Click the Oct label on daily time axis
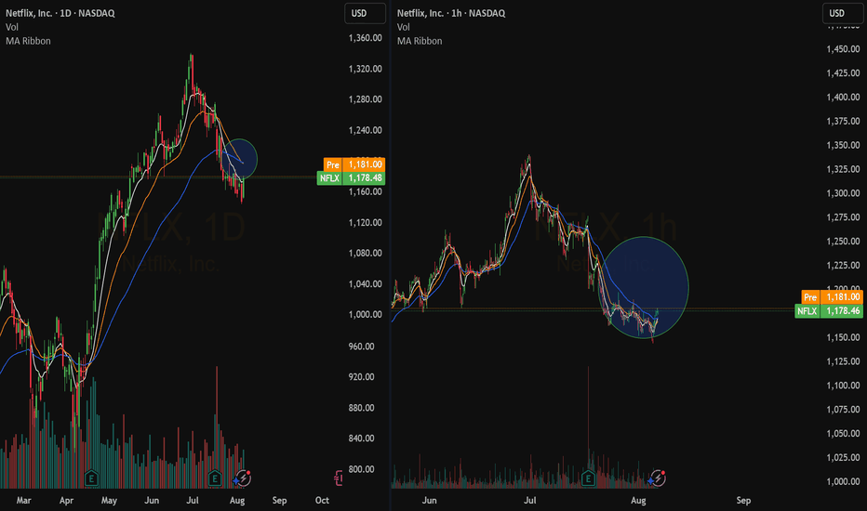Screen dimensions: 867x511 (x=322, y=501)
